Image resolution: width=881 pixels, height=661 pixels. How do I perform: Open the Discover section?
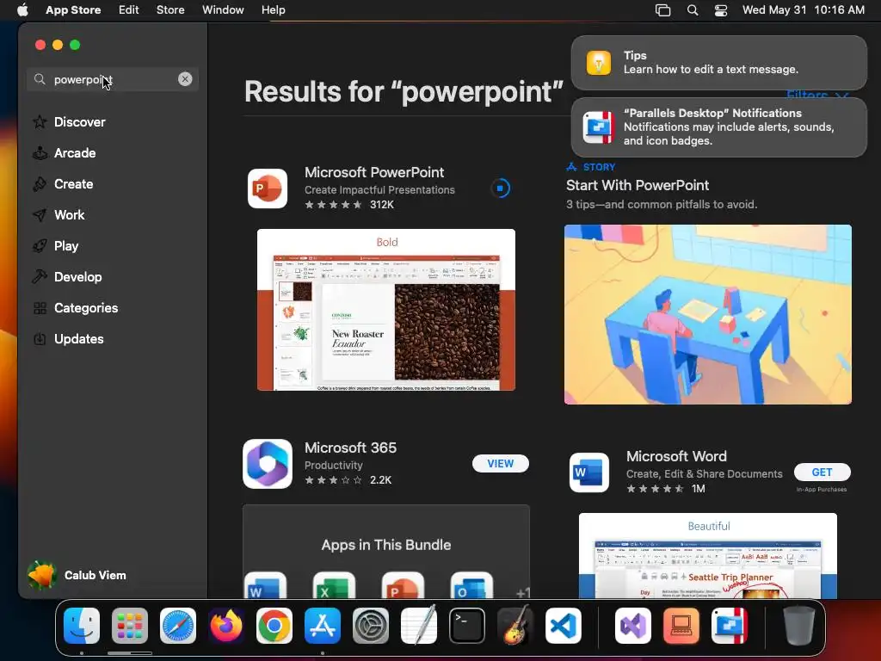(x=80, y=122)
